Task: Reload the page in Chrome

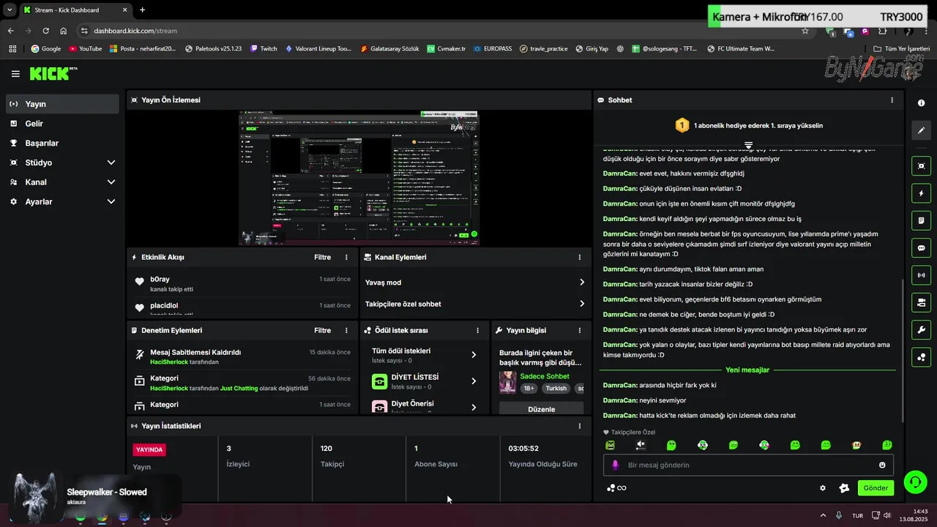Action: coord(45,31)
